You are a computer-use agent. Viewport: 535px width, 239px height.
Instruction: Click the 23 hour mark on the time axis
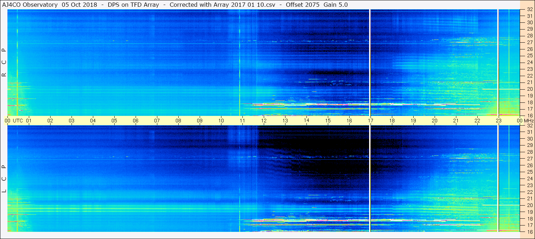pyautogui.click(x=499, y=121)
